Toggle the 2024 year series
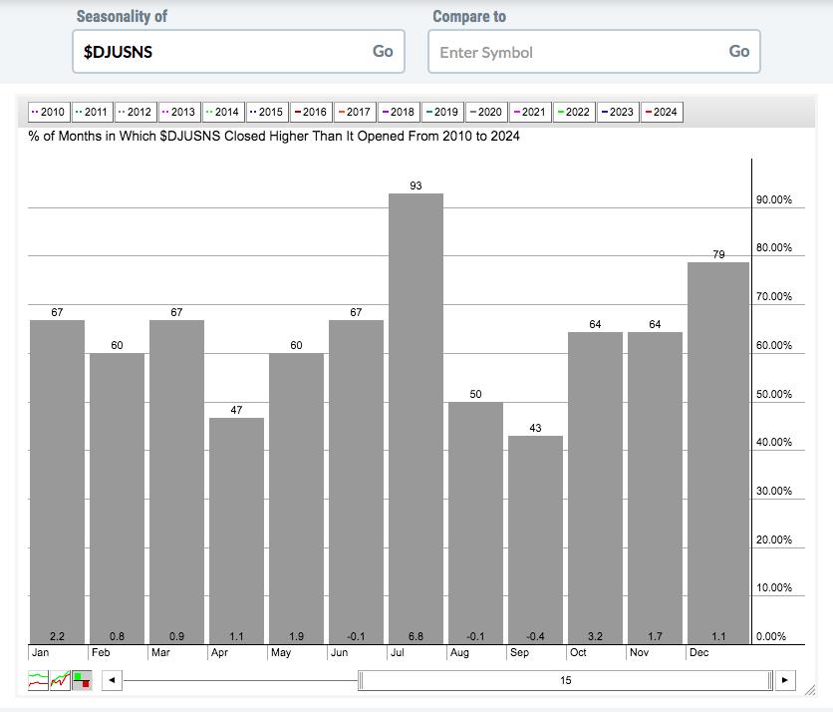The width and height of the screenshot is (833, 712). (x=662, y=112)
